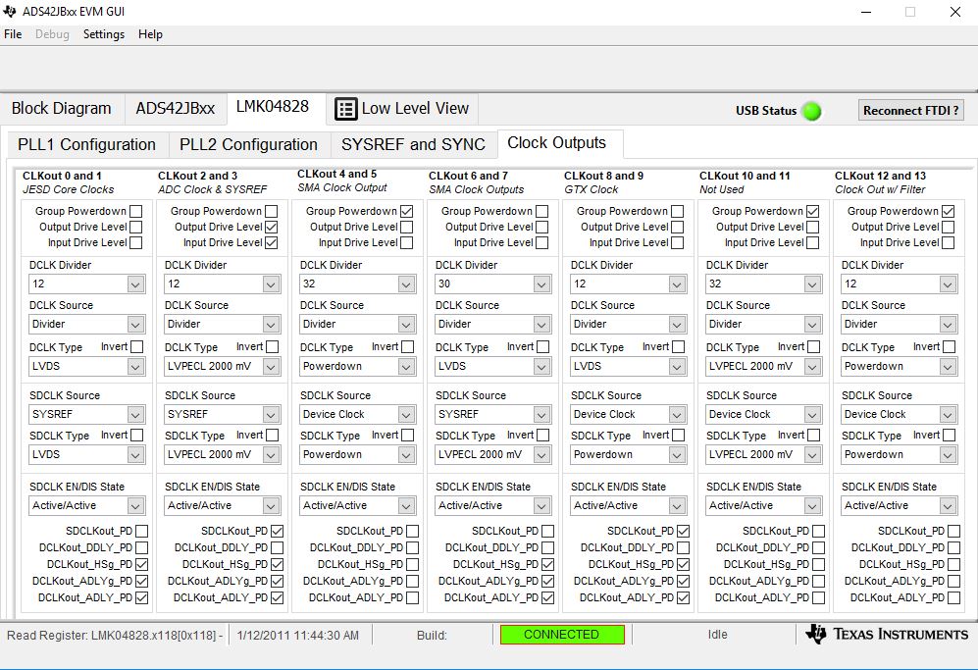Image resolution: width=978 pixels, height=670 pixels.
Task: Check SDCLKout_PD for CLKout 12 and 13
Action: click(953, 531)
